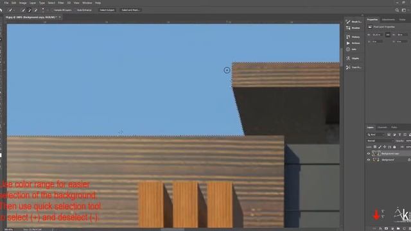Select the Background layer thumbnail
411x231 pixels.
point(376,160)
